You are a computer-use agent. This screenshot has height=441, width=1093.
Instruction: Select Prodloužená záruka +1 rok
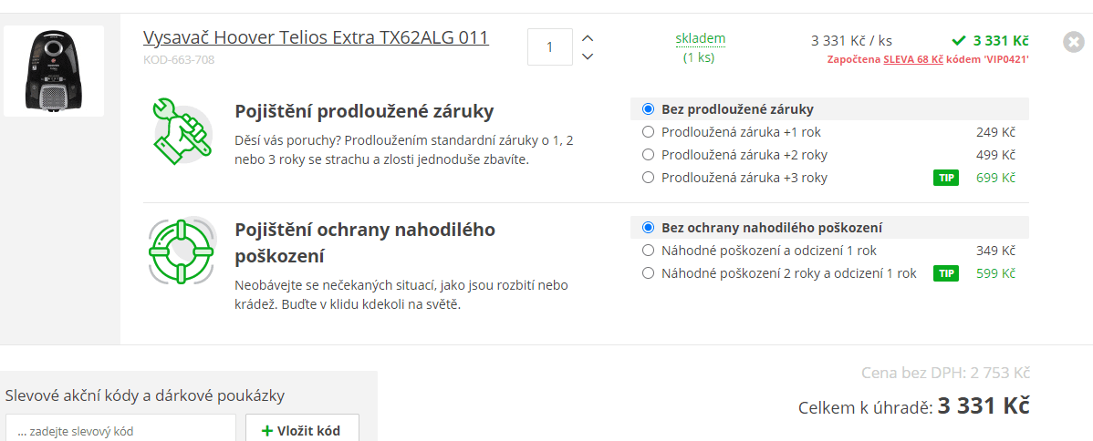click(649, 132)
